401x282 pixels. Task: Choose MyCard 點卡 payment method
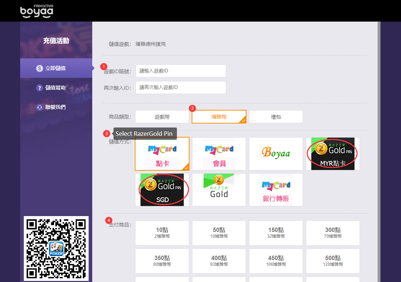[162, 154]
